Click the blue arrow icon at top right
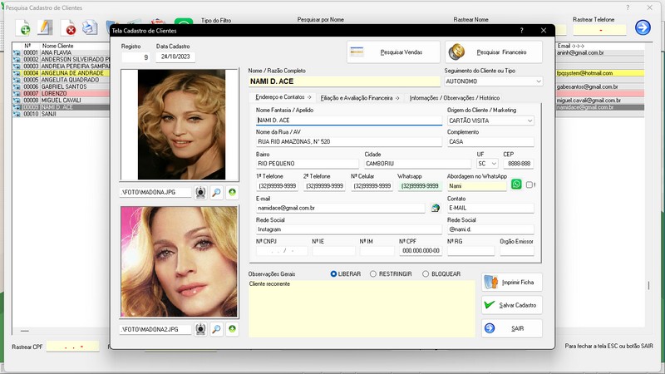The height and width of the screenshot is (374, 665). coord(643,28)
